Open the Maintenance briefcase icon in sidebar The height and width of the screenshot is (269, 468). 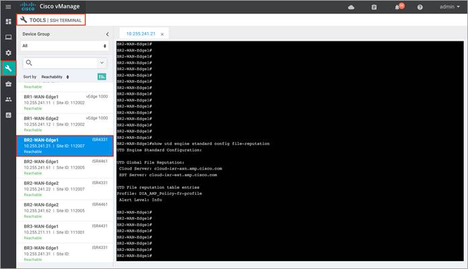[8, 84]
